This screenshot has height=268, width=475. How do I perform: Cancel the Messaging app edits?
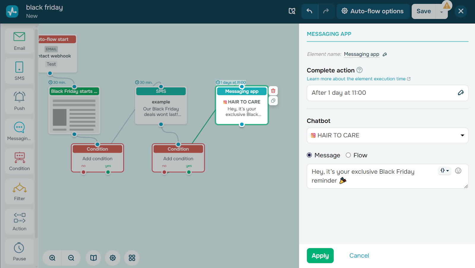[x=359, y=255]
